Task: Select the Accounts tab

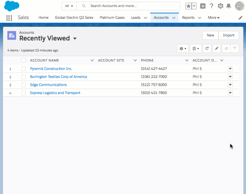Action: (161, 18)
